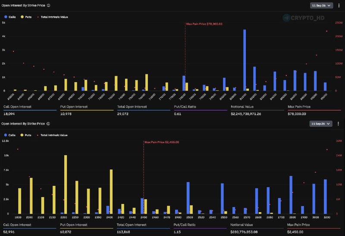Toggle Calls series in upper chart legend
The image size is (345, 236).
coord(10,17)
